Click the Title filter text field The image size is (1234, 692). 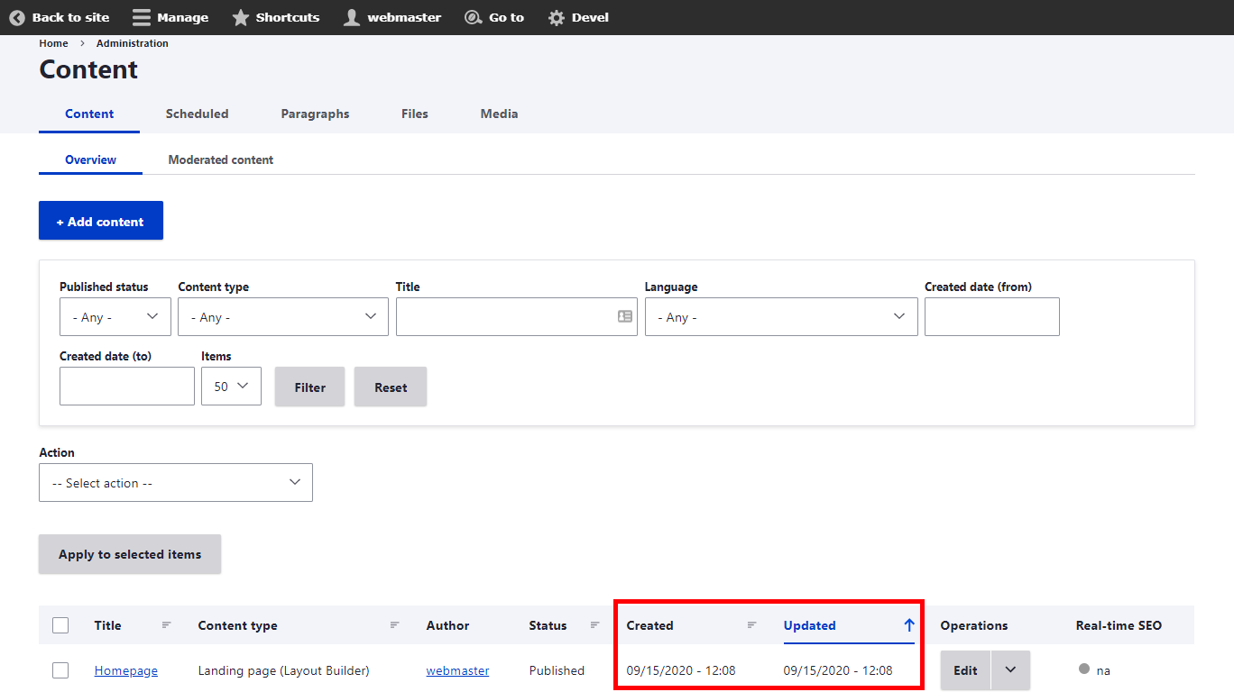(505, 317)
